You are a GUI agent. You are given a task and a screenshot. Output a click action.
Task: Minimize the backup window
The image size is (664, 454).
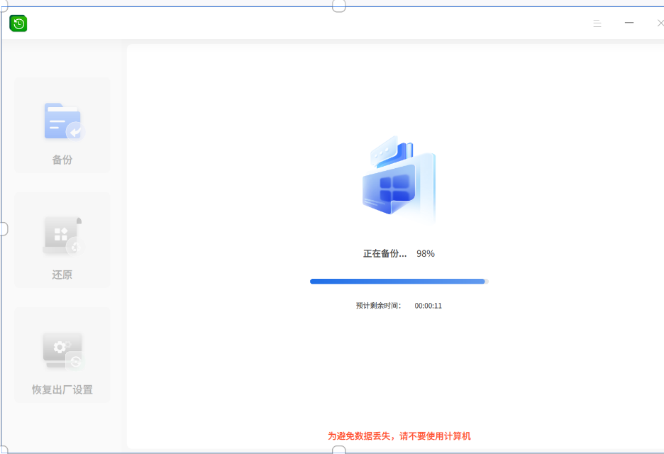point(629,23)
